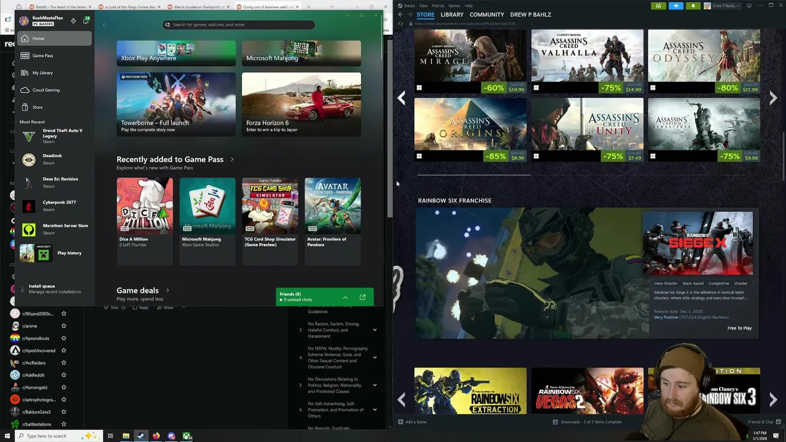Click the Windows Start button

tap(7, 436)
